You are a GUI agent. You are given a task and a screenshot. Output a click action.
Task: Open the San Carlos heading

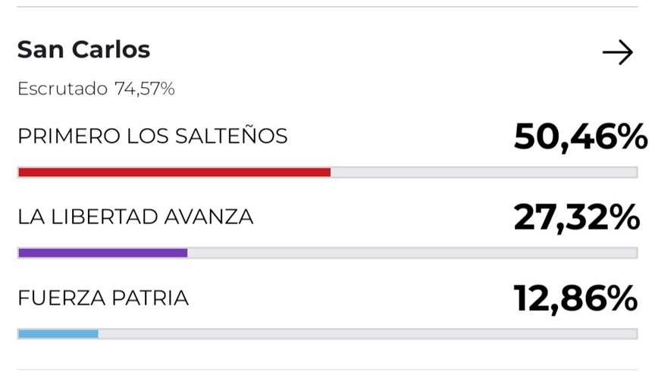tap(83, 50)
